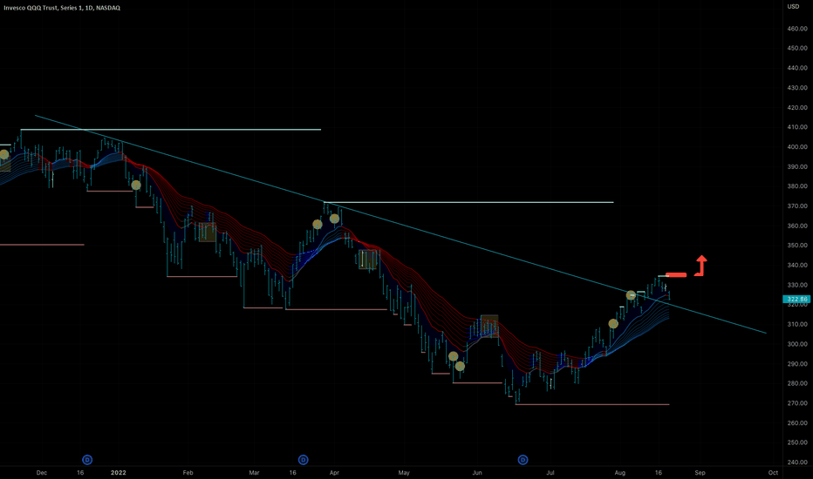813x479 pixels.
Task: Click the 370.00 price axis label
Action: 797,206
